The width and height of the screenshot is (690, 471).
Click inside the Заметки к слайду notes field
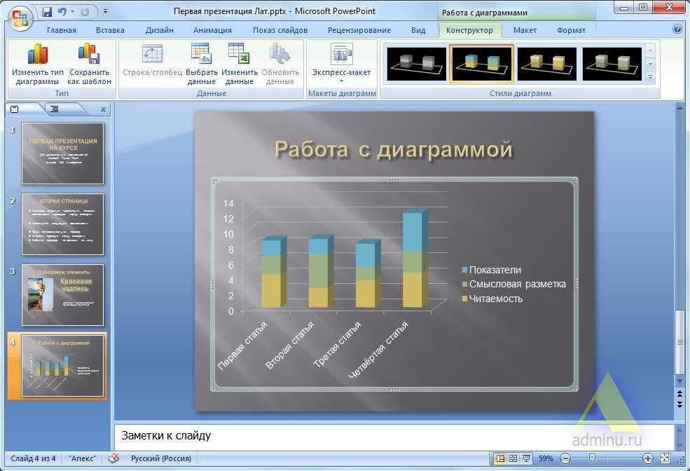point(394,436)
